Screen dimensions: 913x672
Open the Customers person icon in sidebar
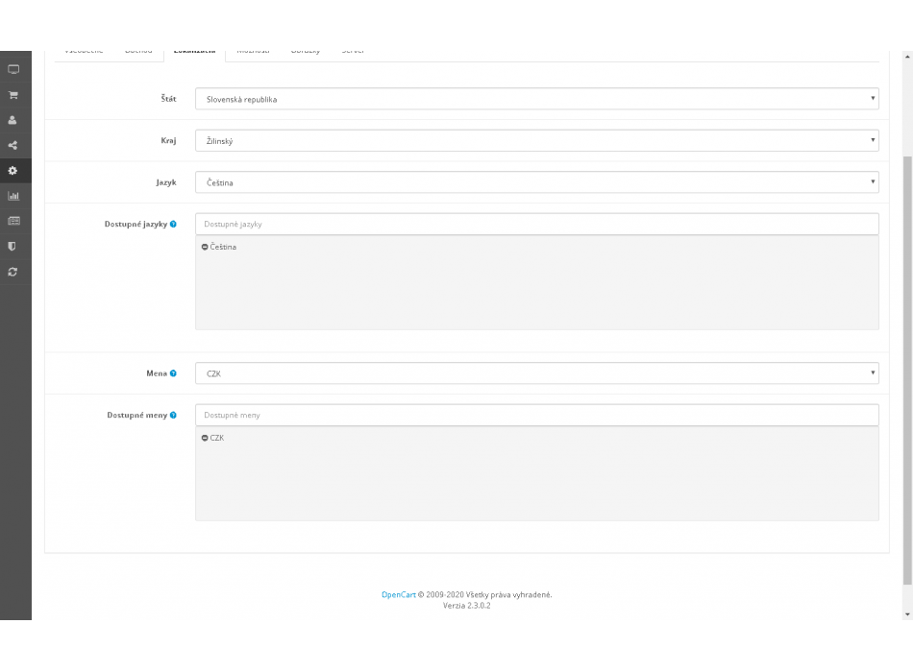(12, 120)
